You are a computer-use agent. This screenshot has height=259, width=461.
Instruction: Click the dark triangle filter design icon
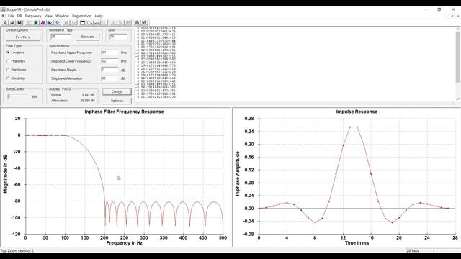[x=50, y=22]
